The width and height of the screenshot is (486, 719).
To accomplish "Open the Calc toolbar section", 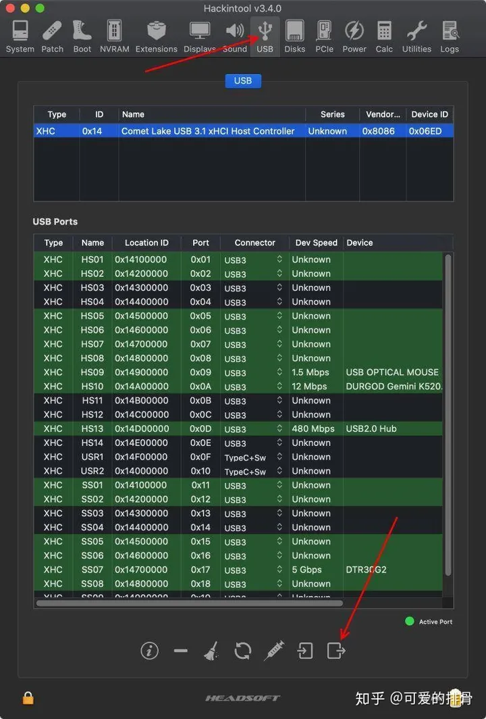I will click(384, 37).
